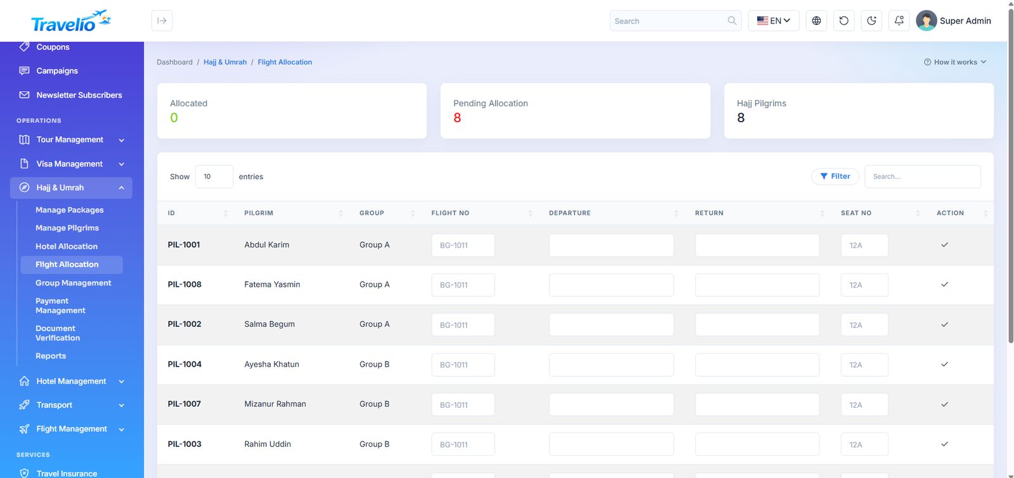This screenshot has width=1014, height=478.
Task: Click the Travelio logo
Action: pos(71,22)
